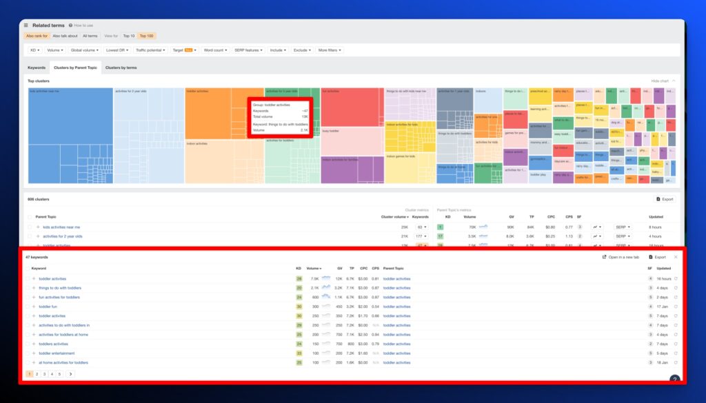
Task: Go to the next keywords page arrow
Action: point(70,374)
